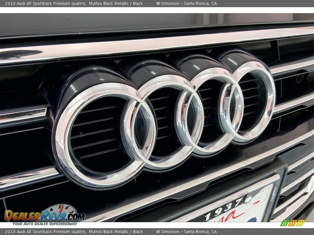This screenshot has width=314, height=235.
Task: Click the bottom 'WI Simonson – Santa Monica, CA' text
Action: (x=186, y=232)
